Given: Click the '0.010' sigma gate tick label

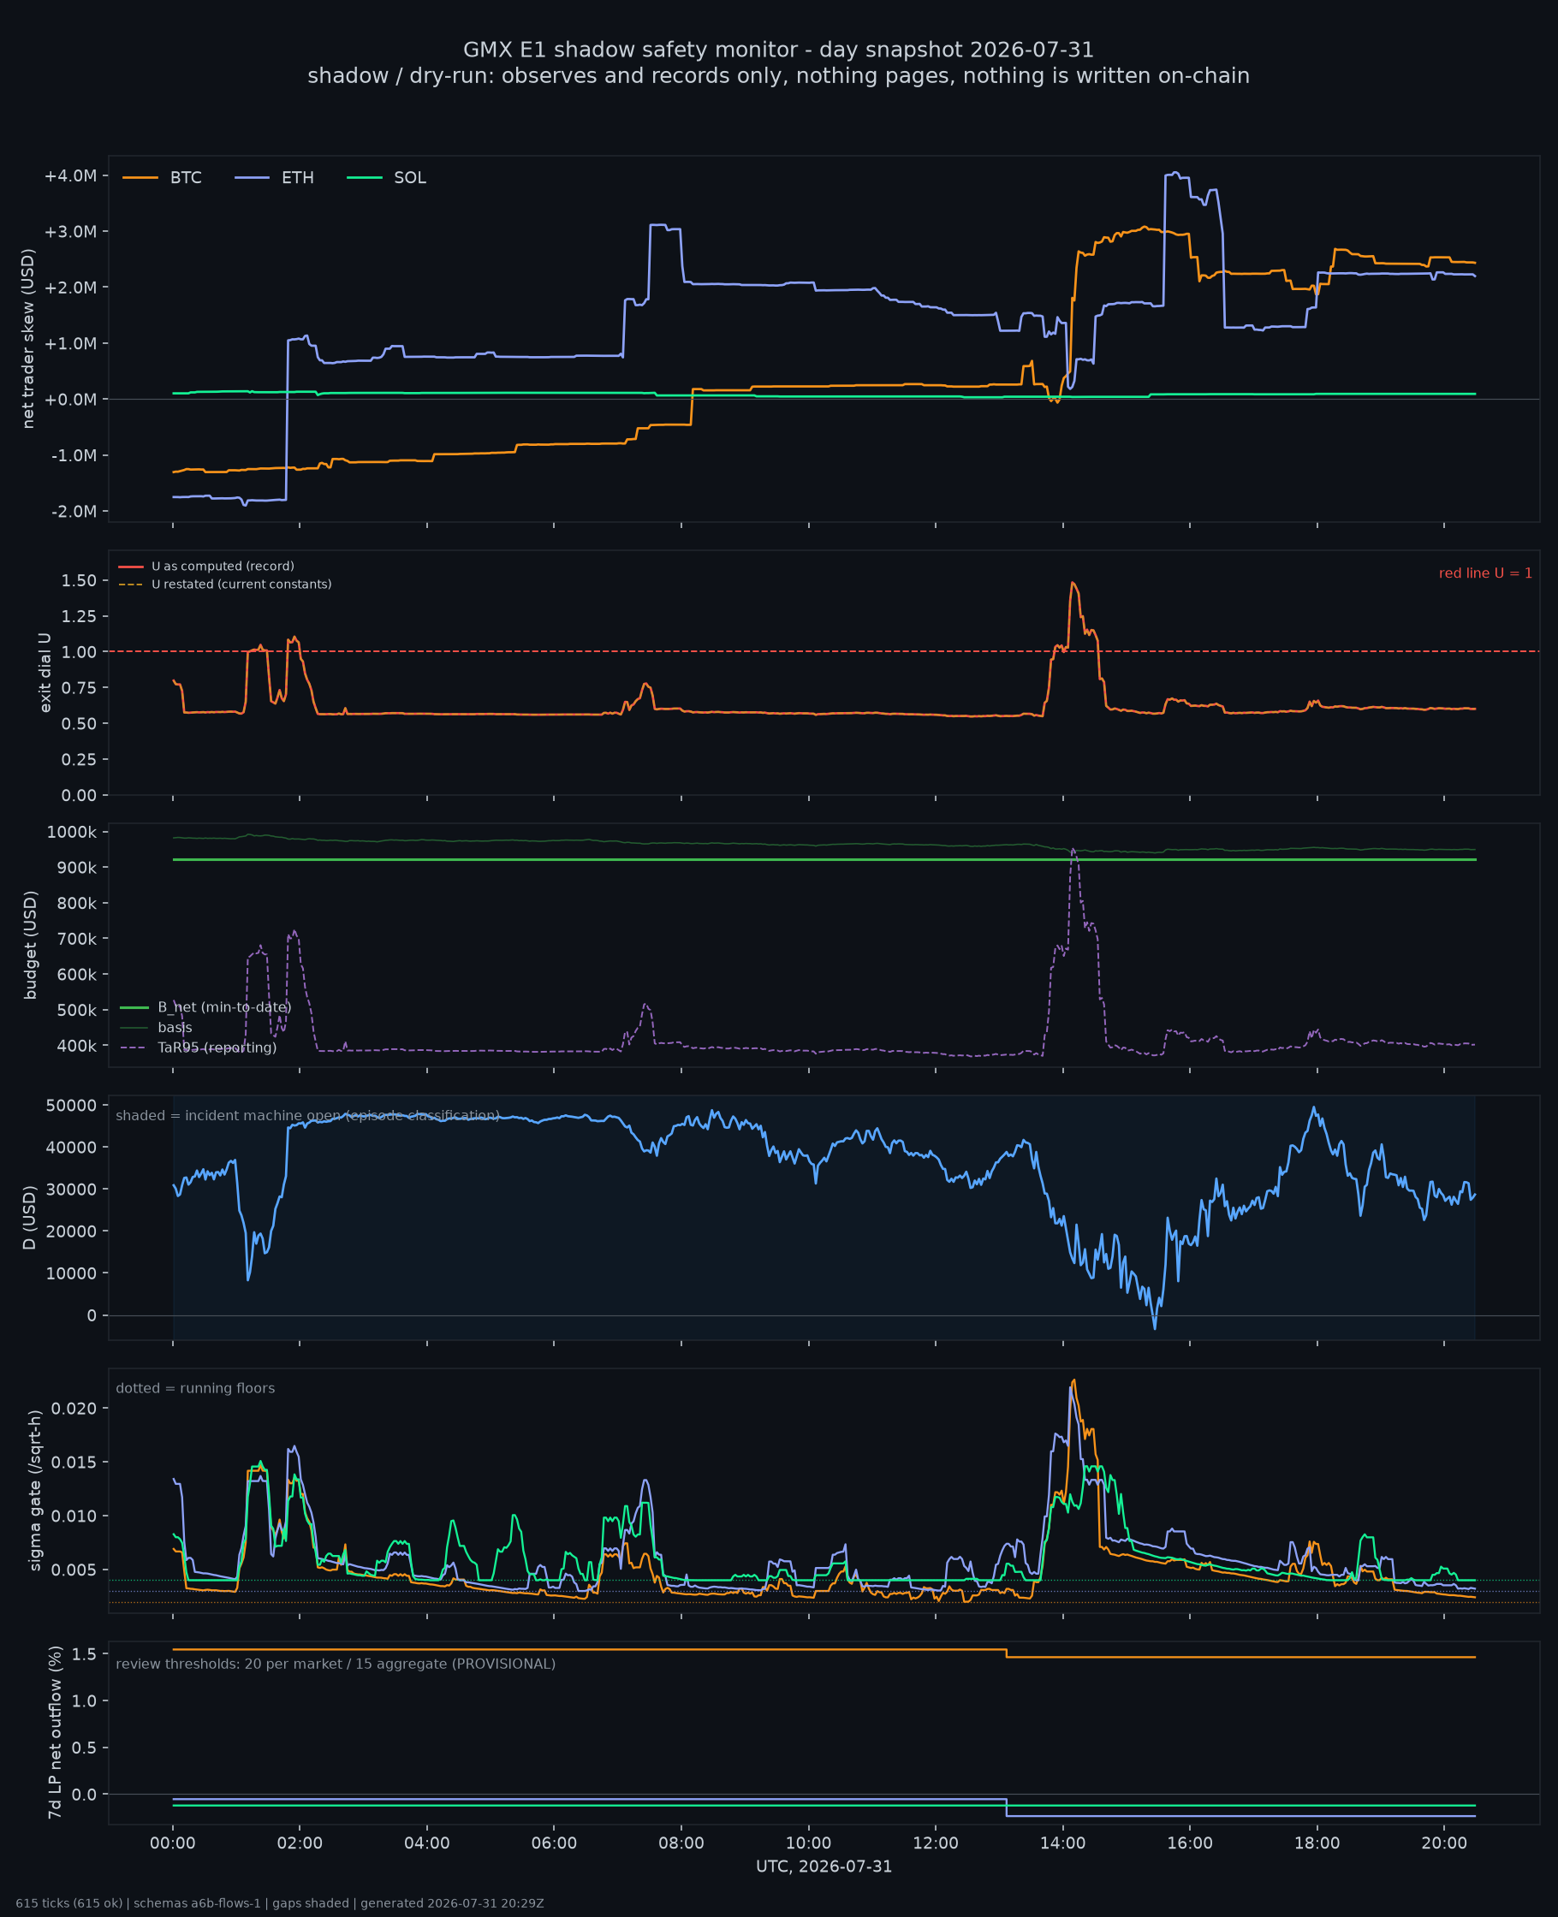Looking at the screenshot, I should (x=75, y=1516).
